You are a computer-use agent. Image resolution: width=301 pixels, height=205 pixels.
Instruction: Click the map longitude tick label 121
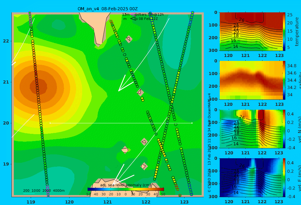(108, 202)
